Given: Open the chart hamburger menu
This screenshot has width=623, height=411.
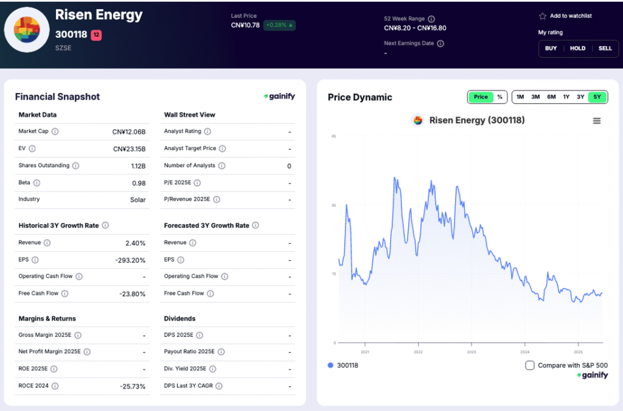Looking at the screenshot, I should (597, 120).
